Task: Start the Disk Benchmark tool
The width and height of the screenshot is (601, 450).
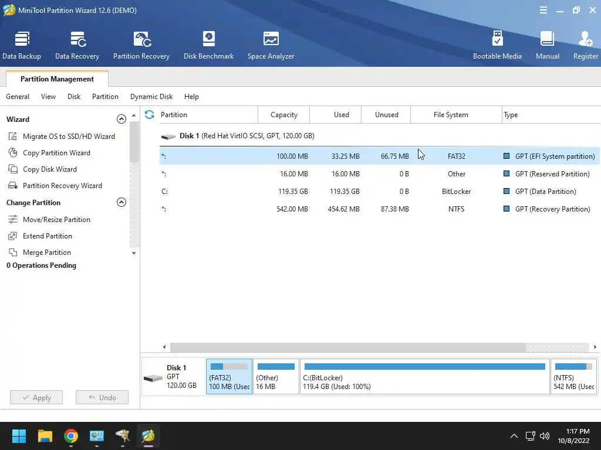Action: click(x=208, y=46)
